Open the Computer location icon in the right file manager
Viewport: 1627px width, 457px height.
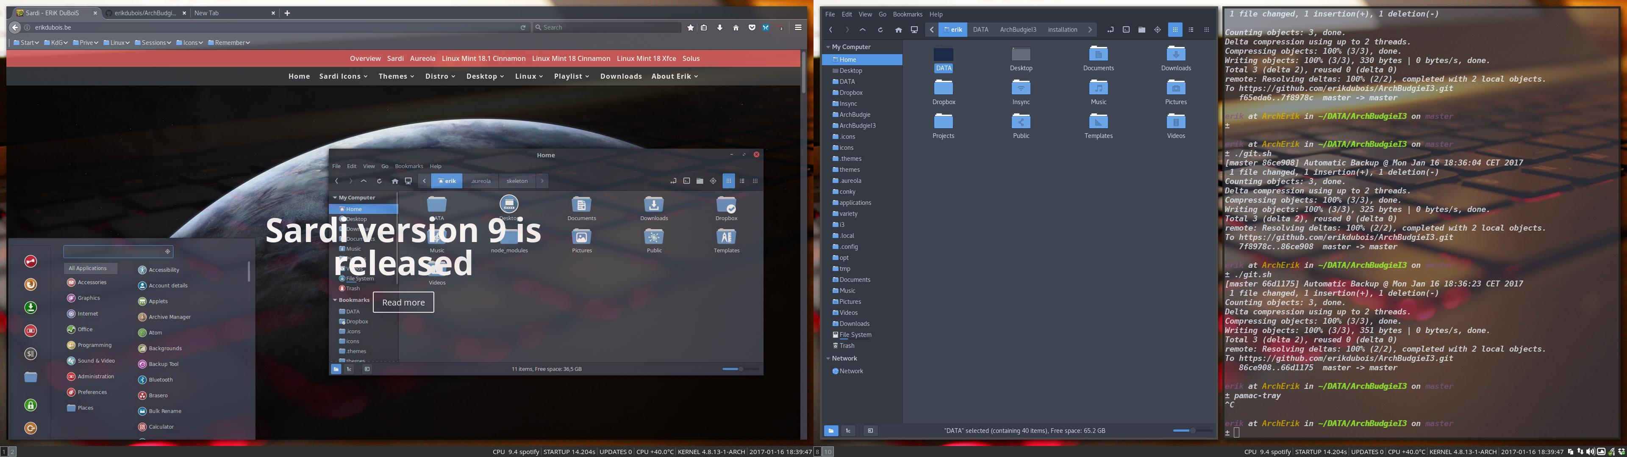pos(914,30)
